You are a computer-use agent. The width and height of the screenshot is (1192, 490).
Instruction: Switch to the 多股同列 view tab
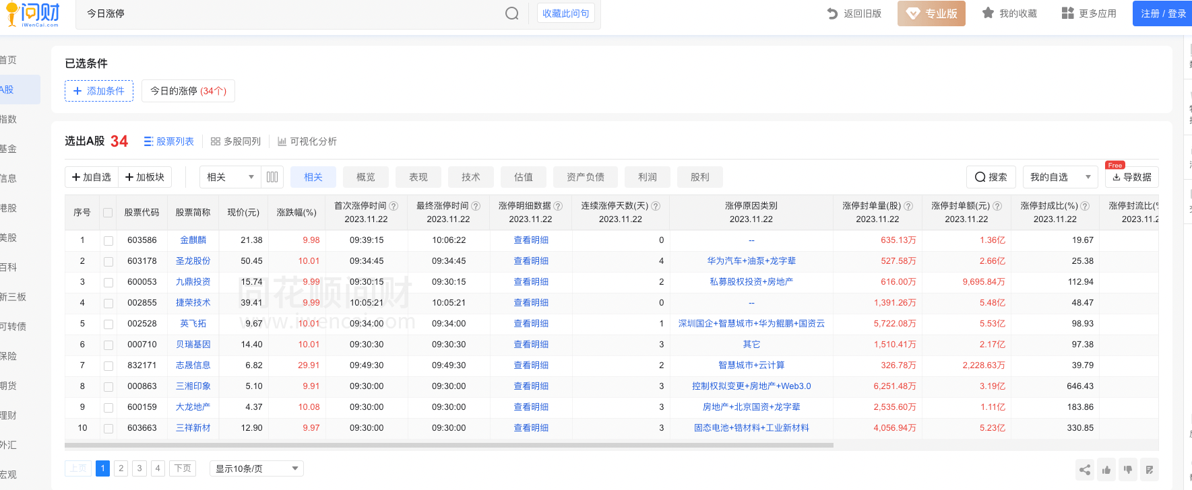(236, 141)
